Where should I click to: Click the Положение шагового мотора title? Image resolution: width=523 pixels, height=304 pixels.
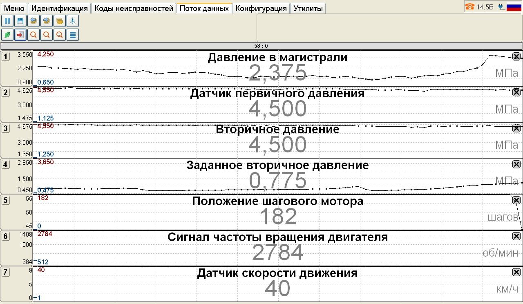click(x=277, y=201)
